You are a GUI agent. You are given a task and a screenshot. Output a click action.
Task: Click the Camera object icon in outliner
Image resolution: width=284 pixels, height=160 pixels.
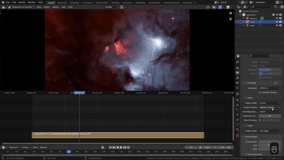click(248, 18)
